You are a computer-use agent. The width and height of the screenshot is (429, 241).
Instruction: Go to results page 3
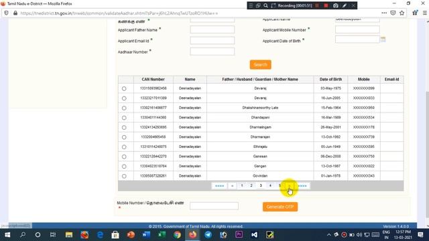tap(261, 185)
